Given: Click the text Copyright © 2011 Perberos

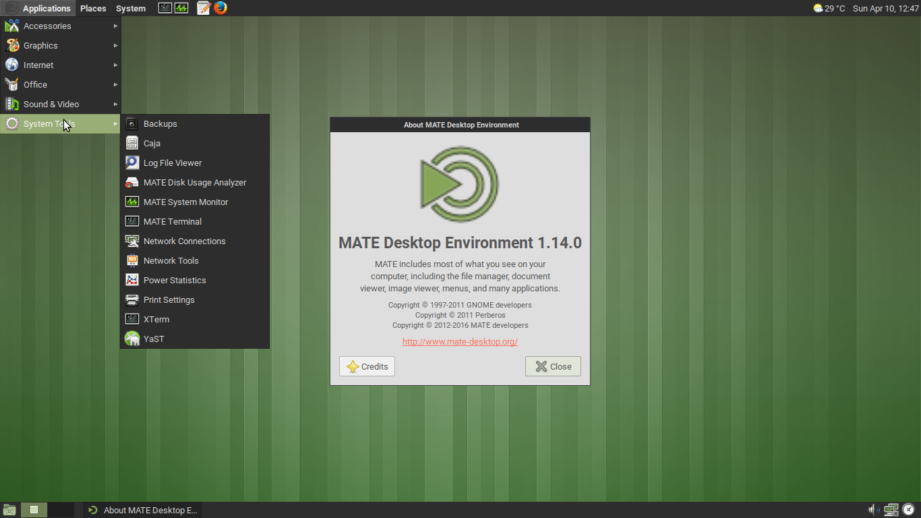Looking at the screenshot, I should (460, 315).
